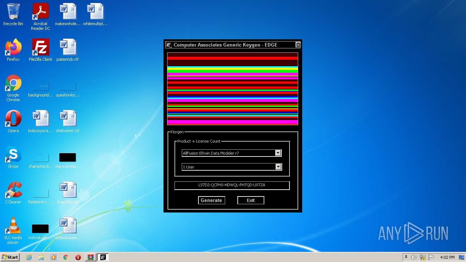Select the shebasket.rtf file icon
The image size is (466, 262).
click(x=68, y=122)
